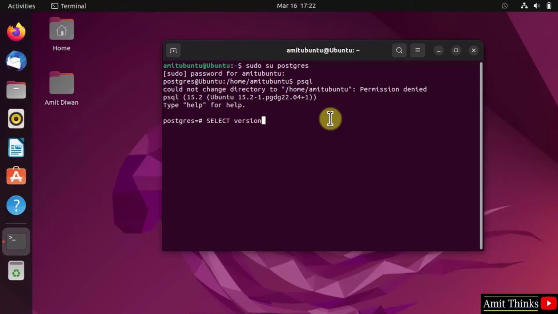Image resolution: width=558 pixels, height=314 pixels.
Task: Open the date and time calendar dropdown
Action: point(296,5)
